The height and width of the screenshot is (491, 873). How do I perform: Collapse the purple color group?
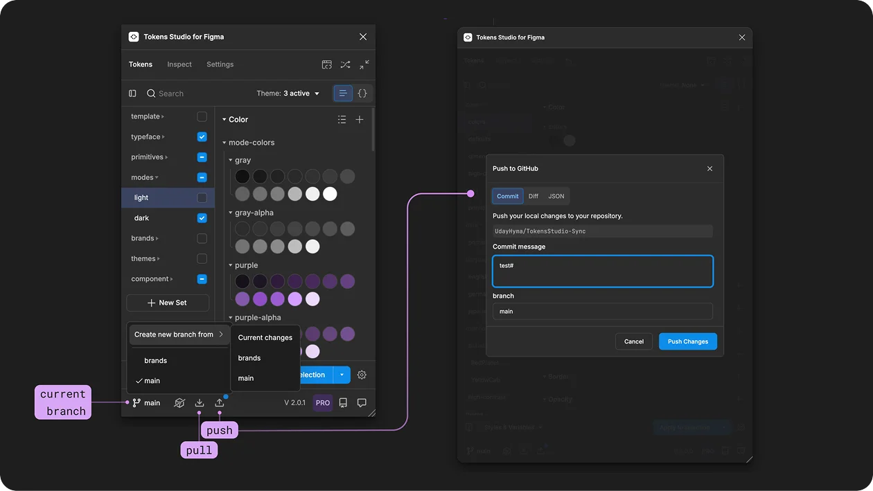[231, 265]
